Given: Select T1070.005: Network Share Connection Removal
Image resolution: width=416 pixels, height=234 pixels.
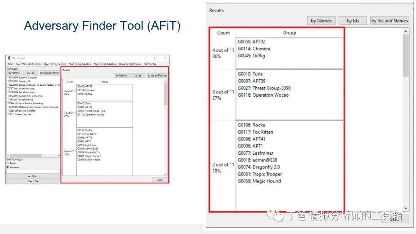Looking at the screenshot, I should pyautogui.click(x=33, y=107).
